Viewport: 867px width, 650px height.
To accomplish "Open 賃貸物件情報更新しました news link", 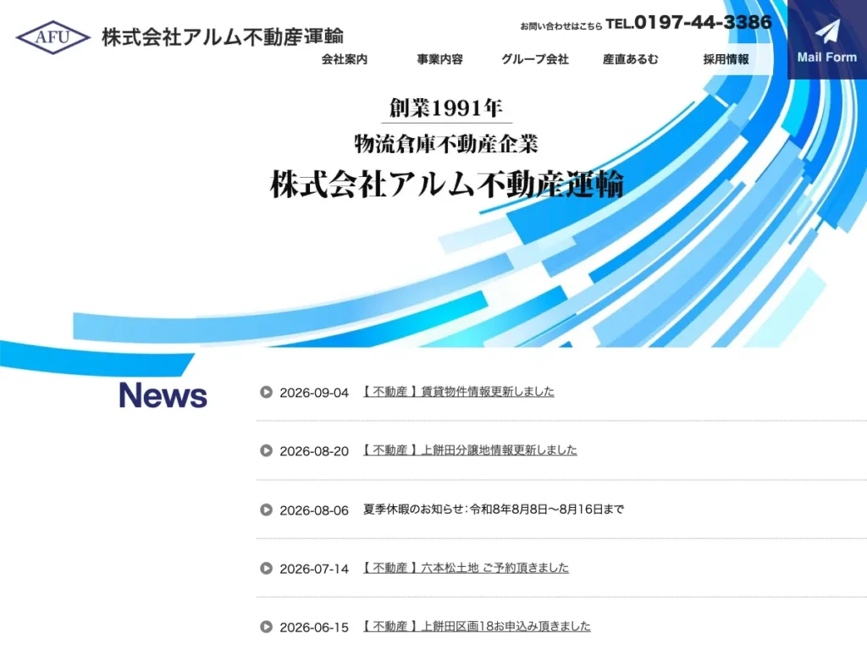I will coord(458,391).
